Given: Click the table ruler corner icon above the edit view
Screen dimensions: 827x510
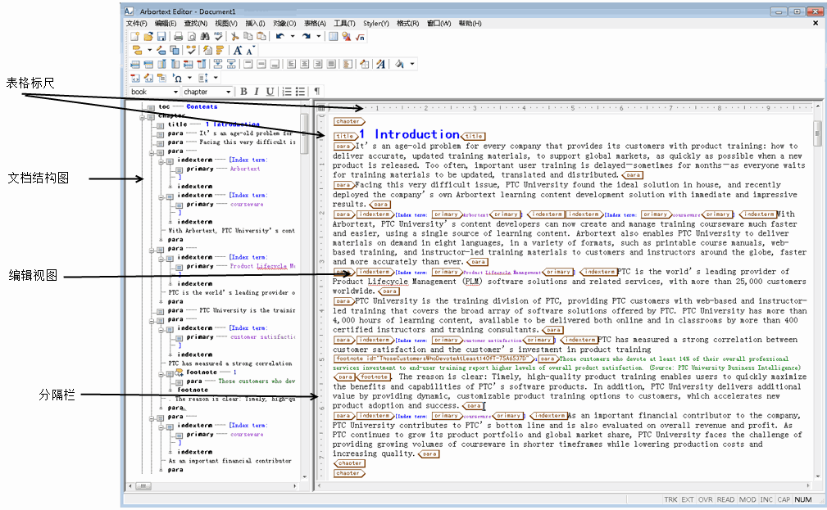Looking at the screenshot, I should 321,108.
